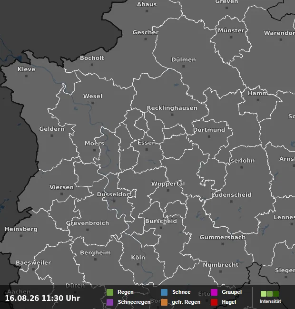Click the Dortmund city label

pos(209,130)
